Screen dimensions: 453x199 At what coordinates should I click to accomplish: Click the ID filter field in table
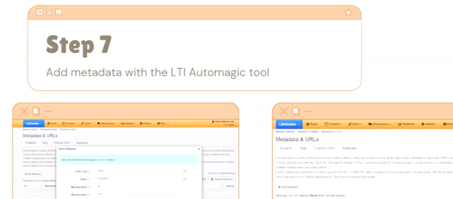click(33, 194)
